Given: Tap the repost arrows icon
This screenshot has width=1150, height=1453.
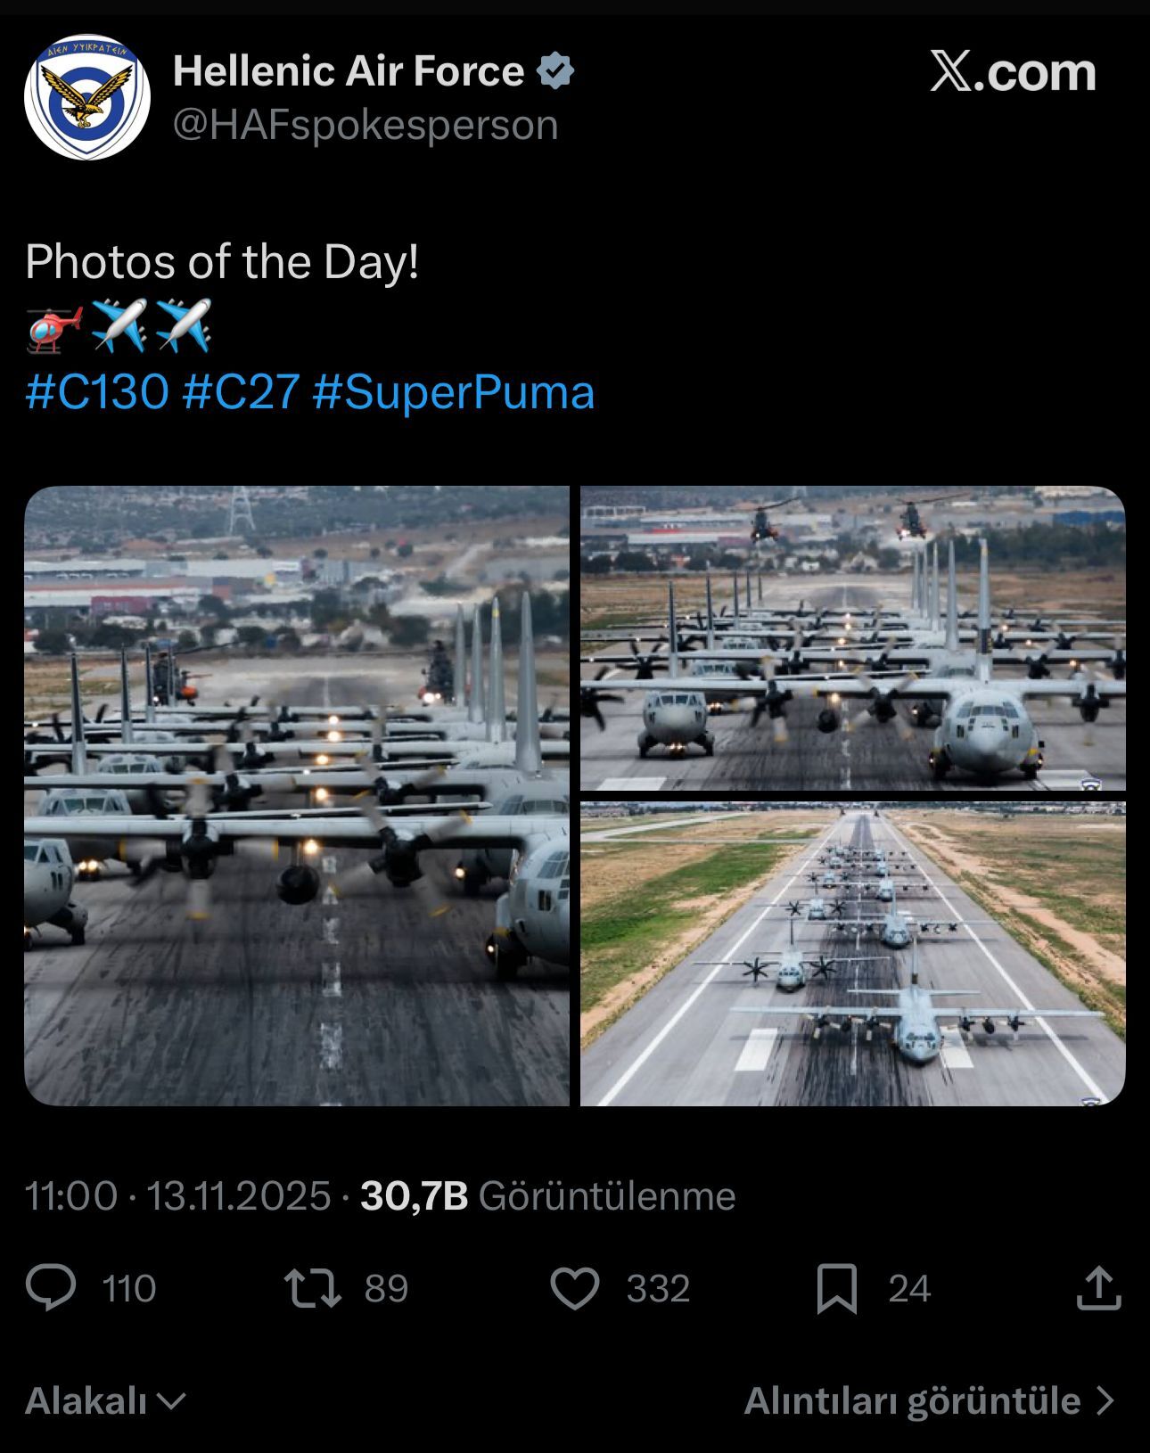Looking at the screenshot, I should pyautogui.click(x=312, y=1288).
